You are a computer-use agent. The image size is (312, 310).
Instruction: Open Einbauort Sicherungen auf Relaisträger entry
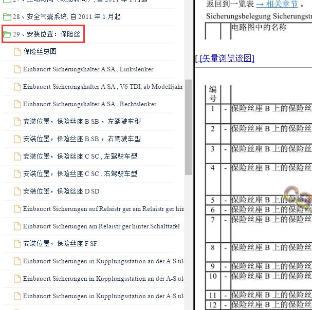pyautogui.click(x=103, y=209)
